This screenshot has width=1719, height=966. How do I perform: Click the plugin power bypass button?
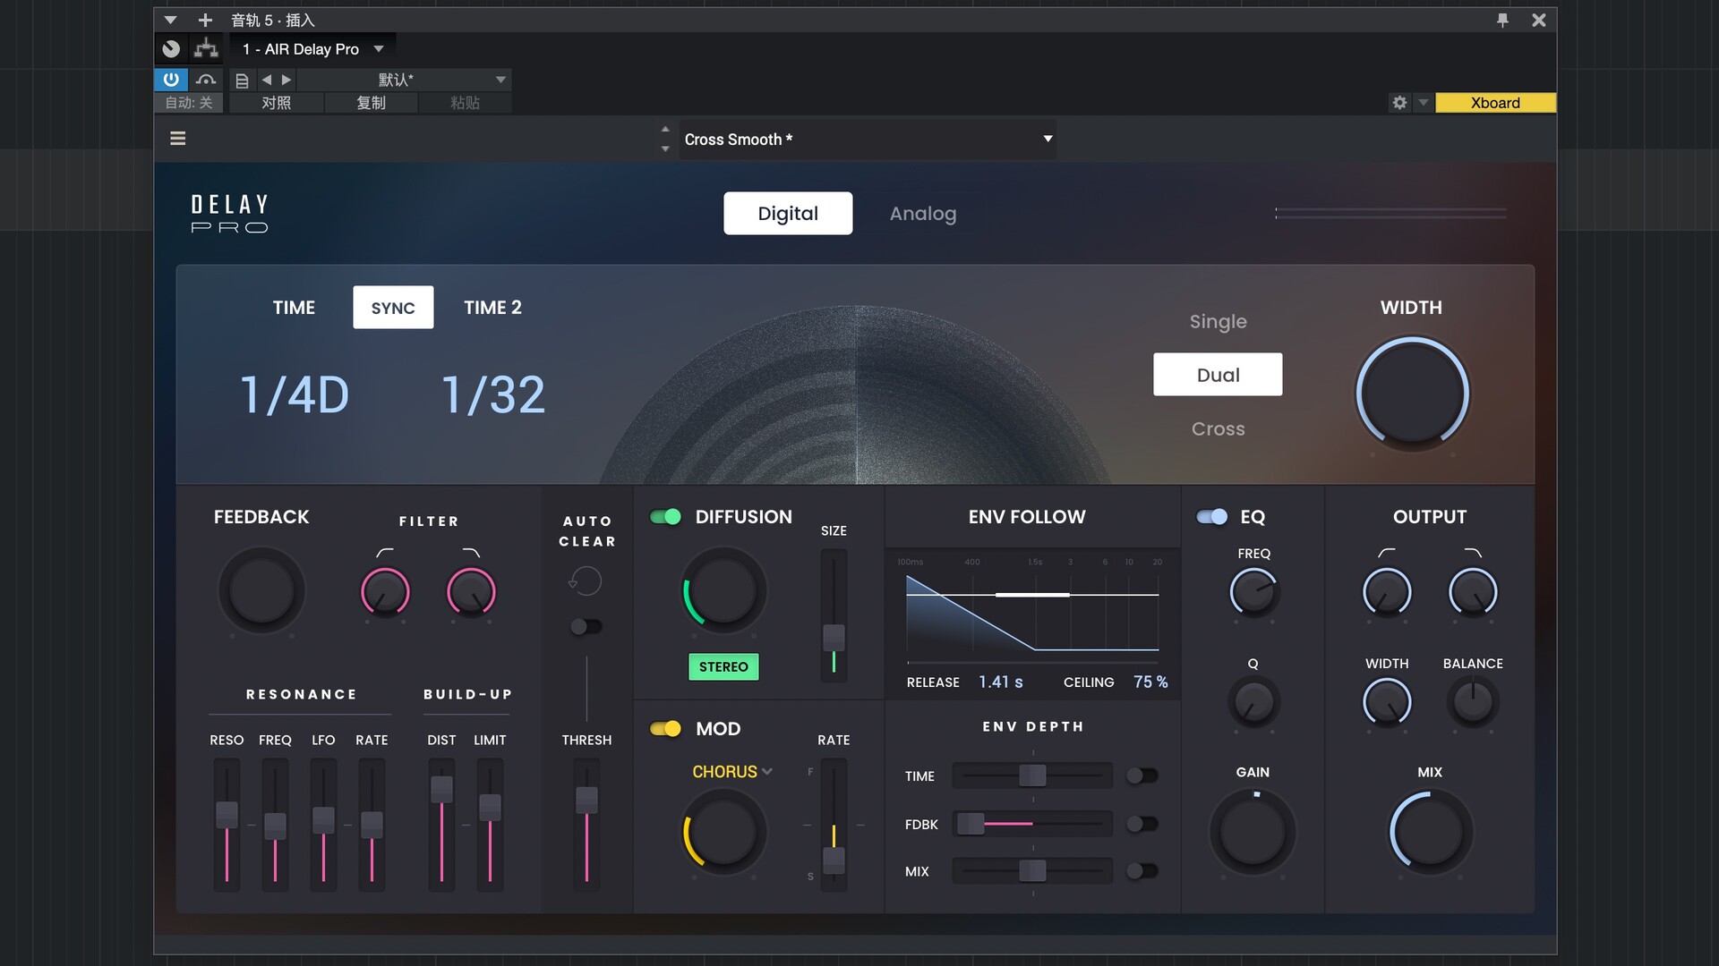pos(170,80)
